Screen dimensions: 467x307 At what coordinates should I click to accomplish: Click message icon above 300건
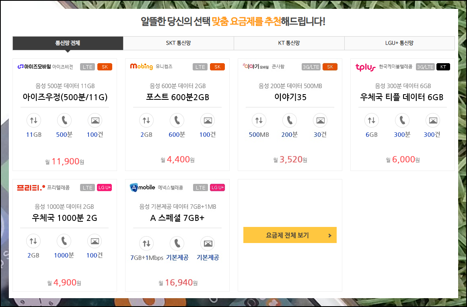tap(433, 120)
